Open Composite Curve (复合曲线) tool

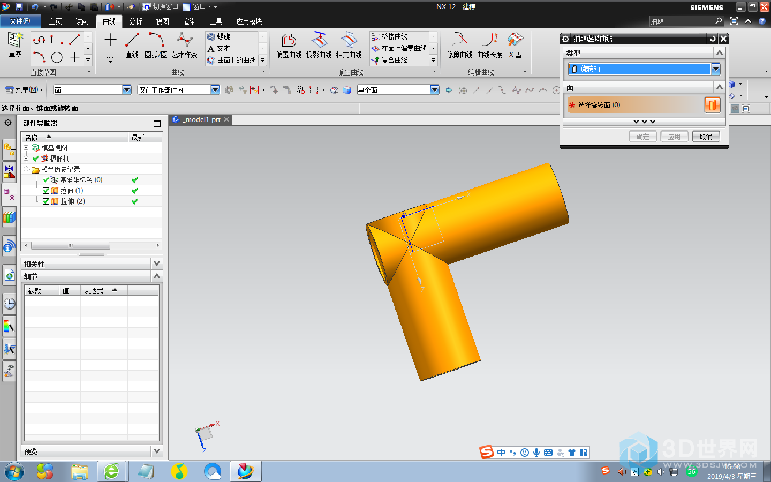click(389, 60)
